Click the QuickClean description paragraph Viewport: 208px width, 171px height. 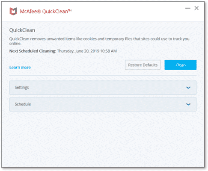pyautogui.click(x=99, y=41)
